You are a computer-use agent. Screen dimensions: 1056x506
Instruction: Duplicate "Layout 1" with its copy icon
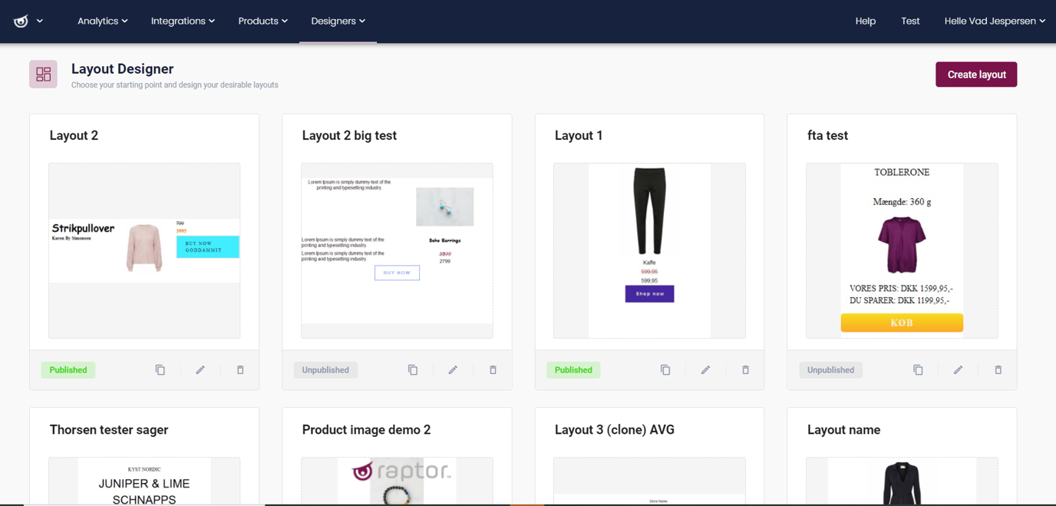coord(665,369)
